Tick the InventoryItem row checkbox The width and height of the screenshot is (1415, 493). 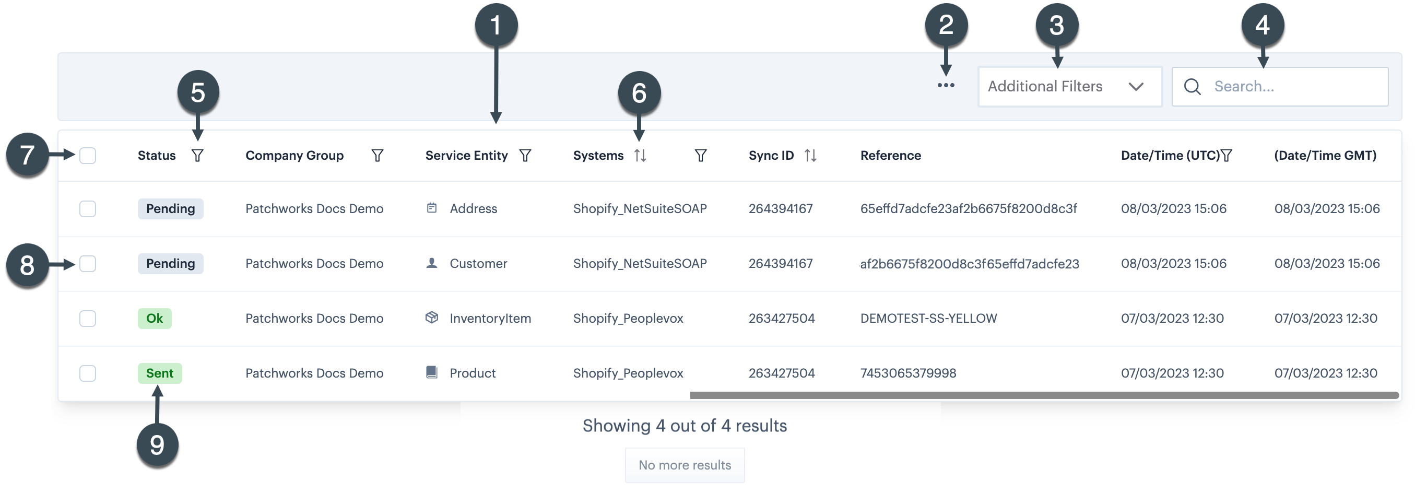88,319
